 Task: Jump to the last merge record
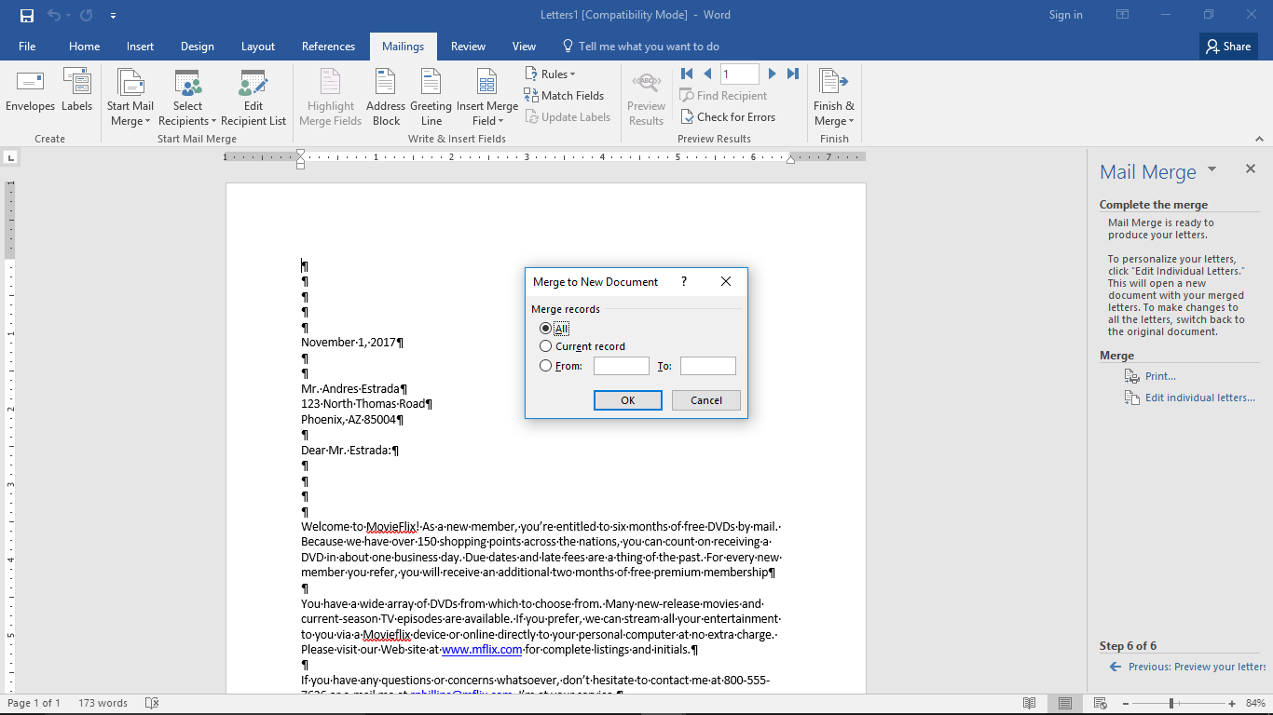click(x=792, y=74)
